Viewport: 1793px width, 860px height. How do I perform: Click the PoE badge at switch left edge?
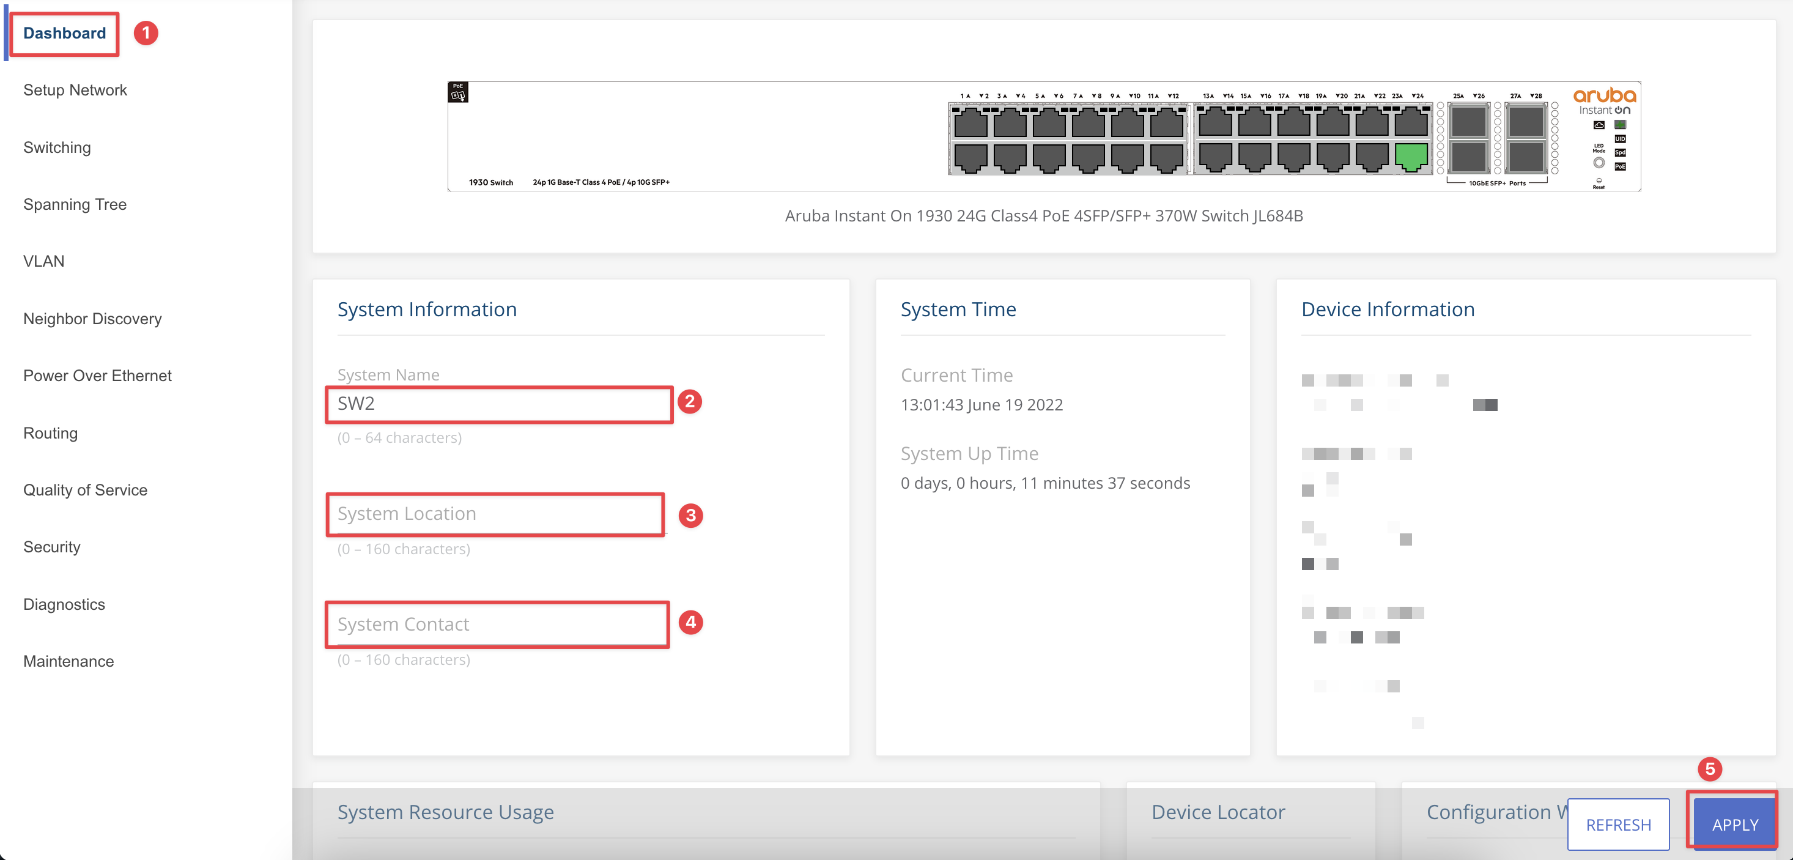pyautogui.click(x=458, y=92)
